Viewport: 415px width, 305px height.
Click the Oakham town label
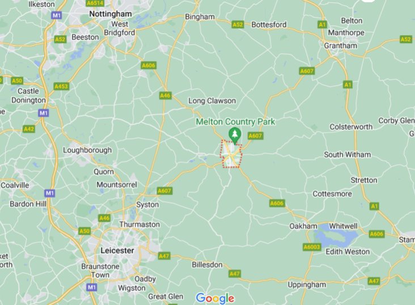pyautogui.click(x=303, y=226)
